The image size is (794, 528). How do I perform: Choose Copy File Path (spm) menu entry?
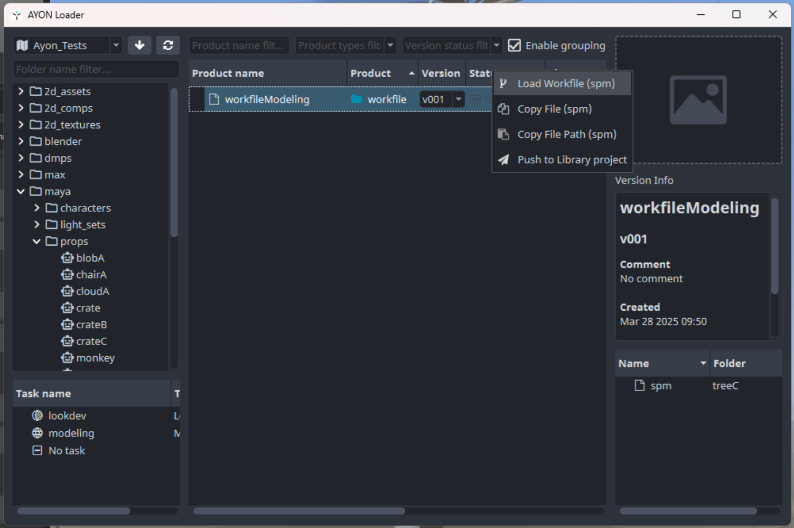tap(562, 134)
